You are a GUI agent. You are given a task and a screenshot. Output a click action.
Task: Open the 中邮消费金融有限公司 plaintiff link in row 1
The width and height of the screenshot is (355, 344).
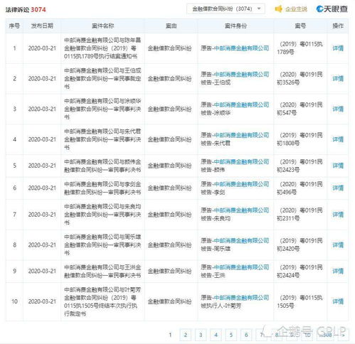point(241,48)
